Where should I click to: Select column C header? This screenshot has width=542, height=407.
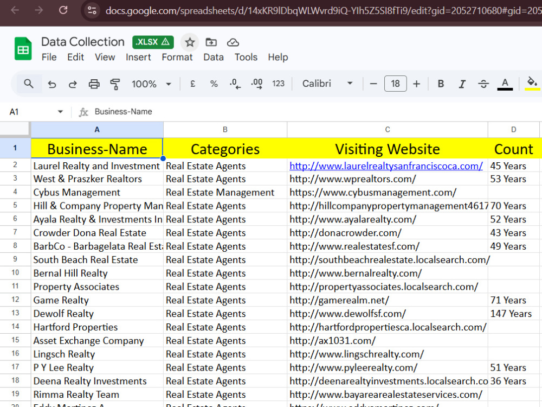(388, 130)
